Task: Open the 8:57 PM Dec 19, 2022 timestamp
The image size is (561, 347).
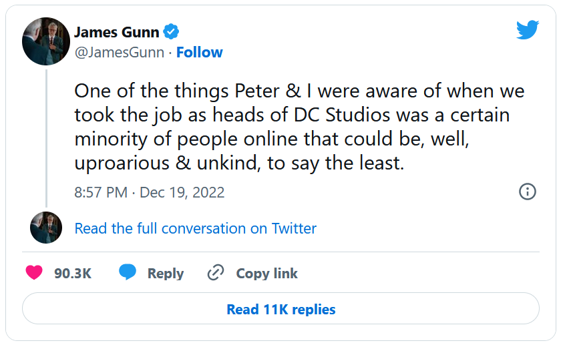Action: point(149,193)
